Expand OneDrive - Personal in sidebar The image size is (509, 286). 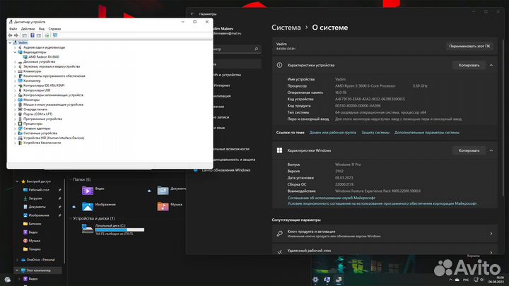[x=17, y=260]
